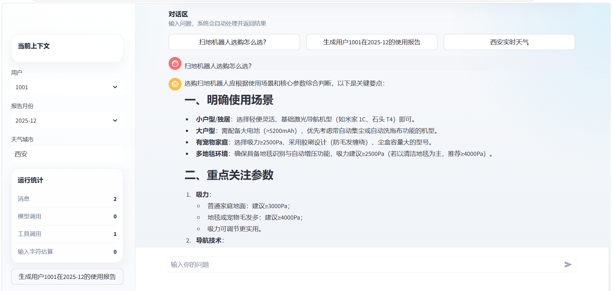
Task: Click the 天气城市 input with 西安
Action: (67, 154)
